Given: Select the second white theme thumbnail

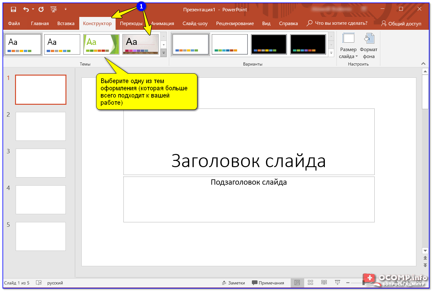Looking at the screenshot, I should 62,45.
